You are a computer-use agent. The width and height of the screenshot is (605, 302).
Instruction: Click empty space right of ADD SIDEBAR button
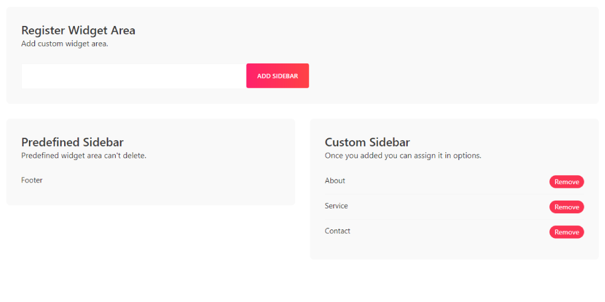coord(448,76)
